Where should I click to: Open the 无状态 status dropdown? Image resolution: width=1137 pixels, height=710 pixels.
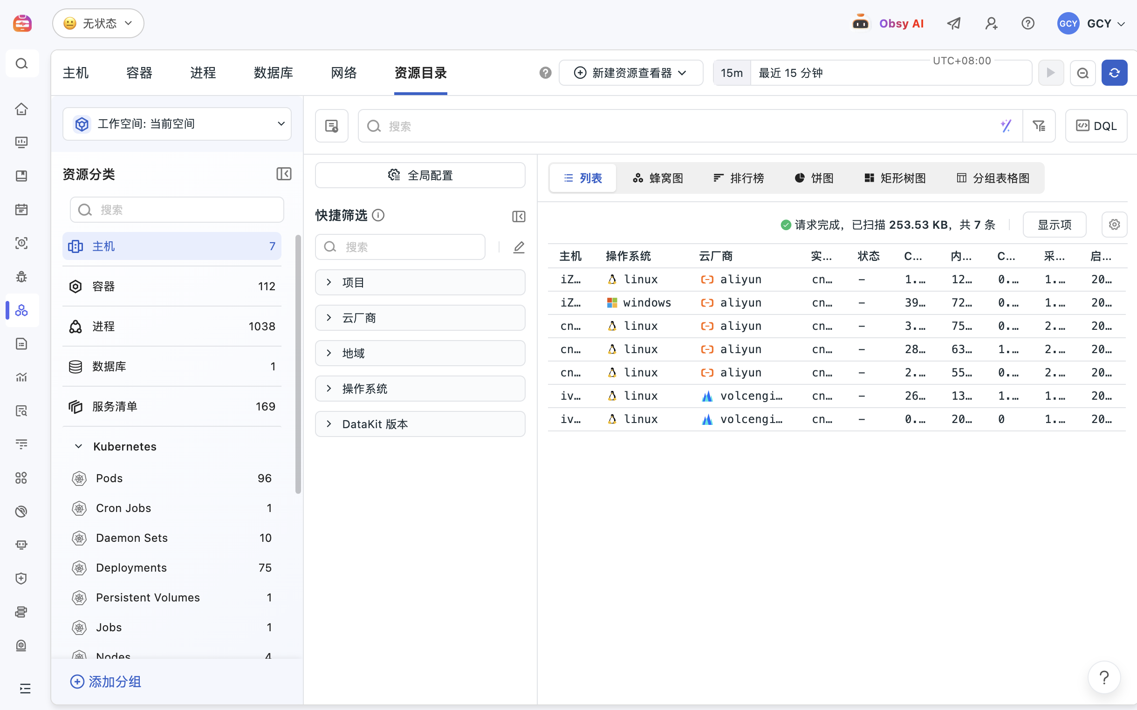click(x=98, y=23)
